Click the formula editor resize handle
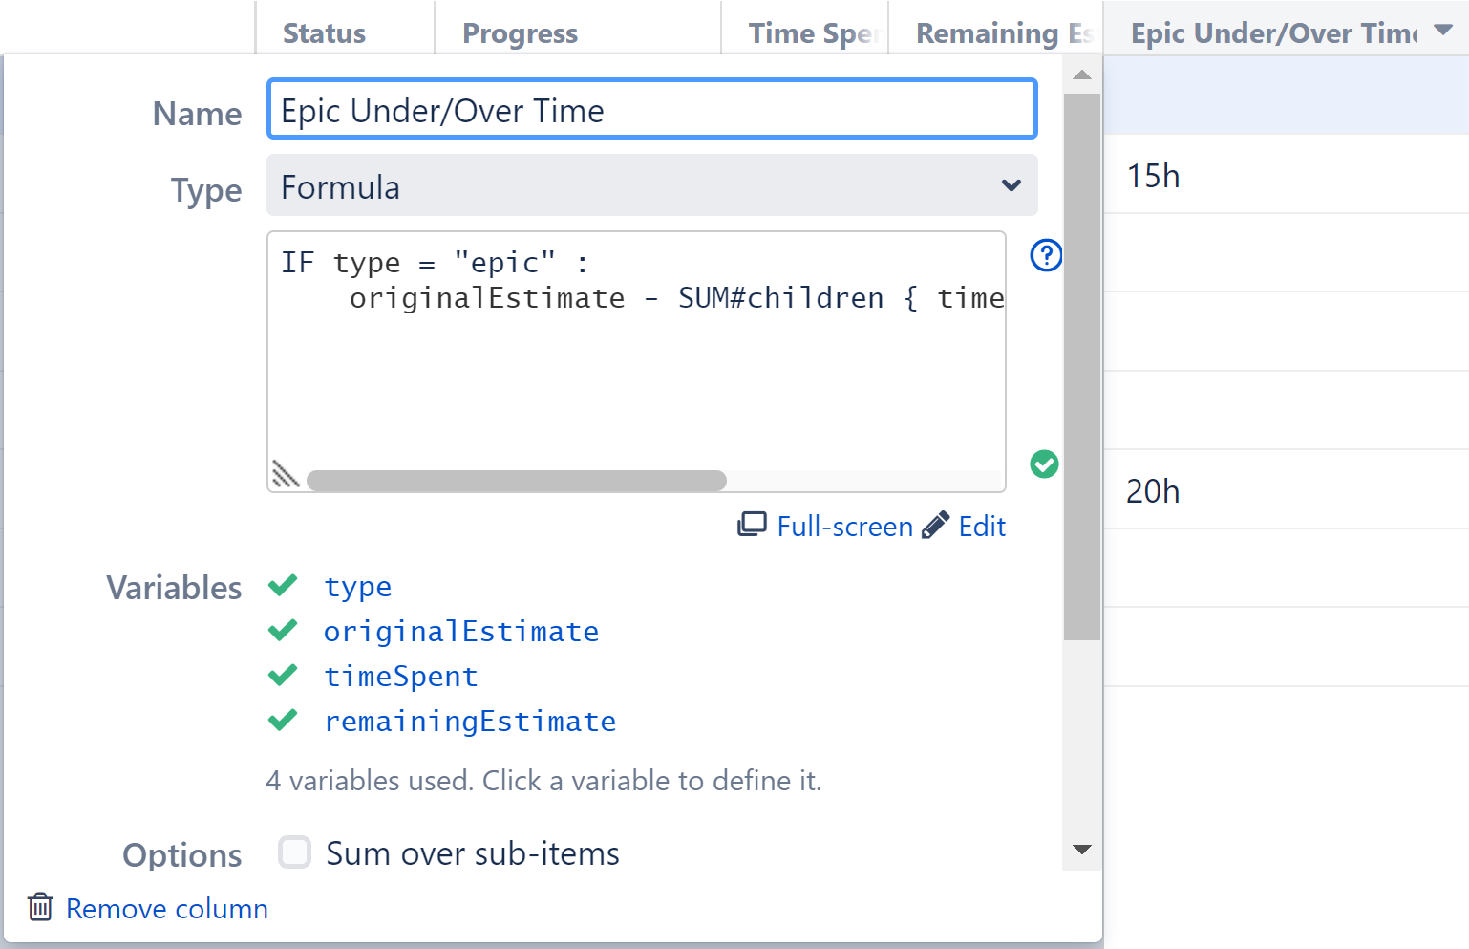The height and width of the screenshot is (949, 1469). (286, 474)
